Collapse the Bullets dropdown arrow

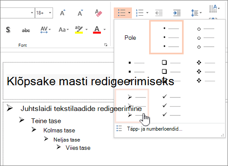(129, 13)
